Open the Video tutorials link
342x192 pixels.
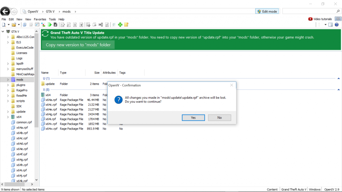pos(323,19)
